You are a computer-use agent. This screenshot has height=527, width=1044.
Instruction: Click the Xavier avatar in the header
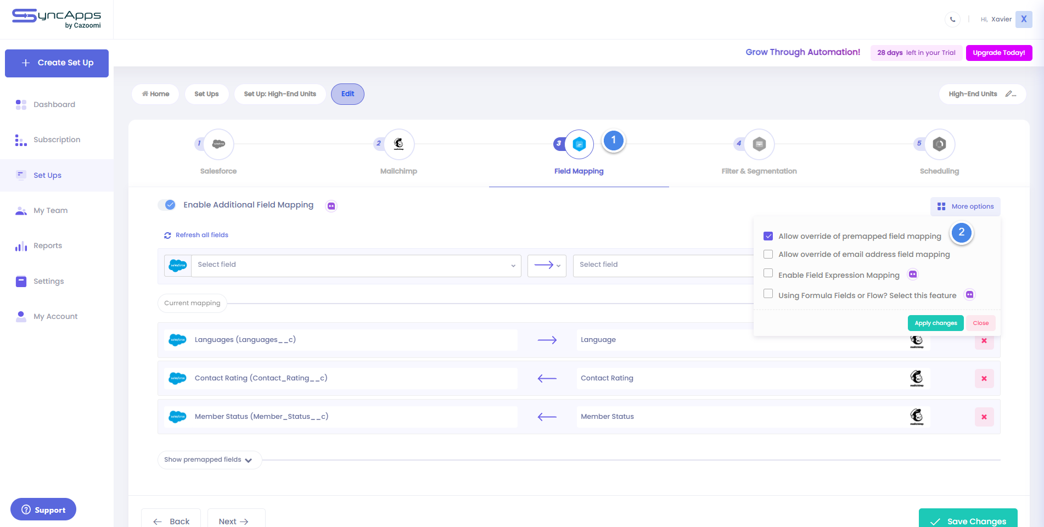(1024, 19)
